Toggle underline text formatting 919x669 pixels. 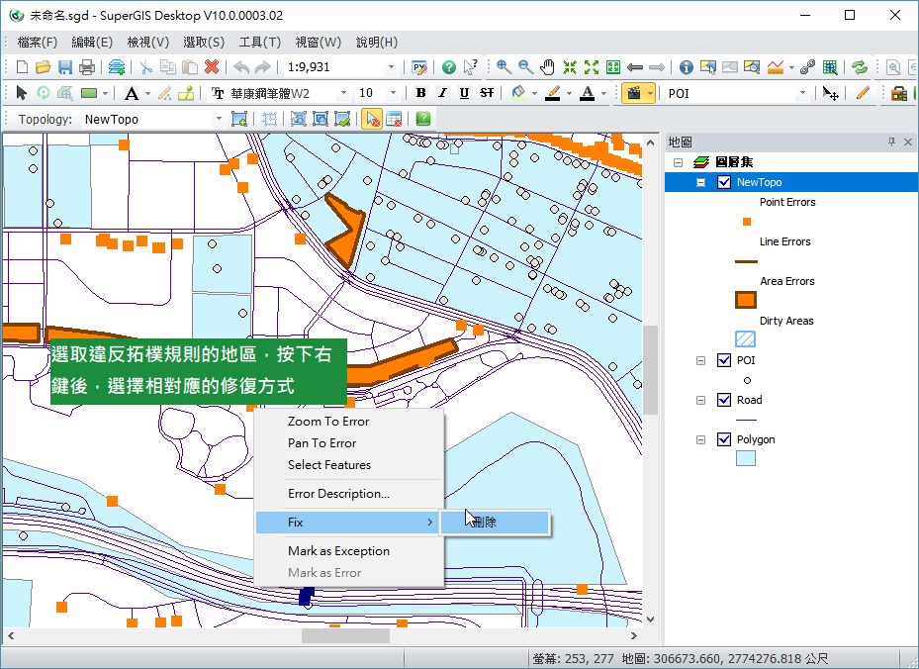coord(464,93)
